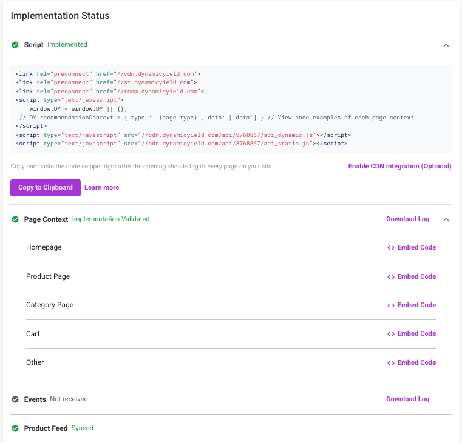The width and height of the screenshot is (462, 443).
Task: Click the code brackets icon for Category Page
Action: pos(391,305)
